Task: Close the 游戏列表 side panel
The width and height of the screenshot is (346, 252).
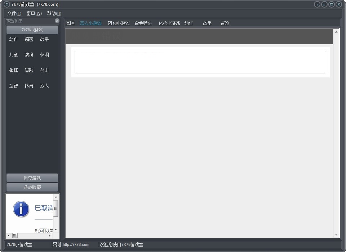Action: [x=57, y=21]
